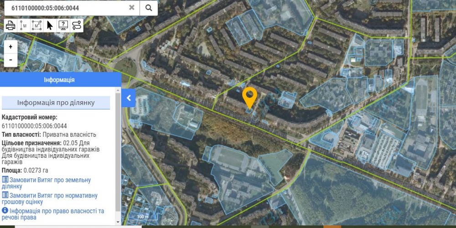The height and width of the screenshot is (228, 456).
Task: Click Інформація про ділянку section header
Action: (56, 103)
